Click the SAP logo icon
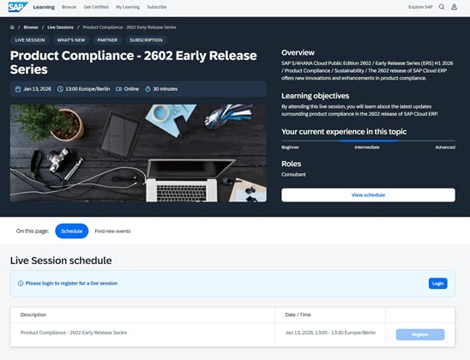470x360 pixels. 18,7
